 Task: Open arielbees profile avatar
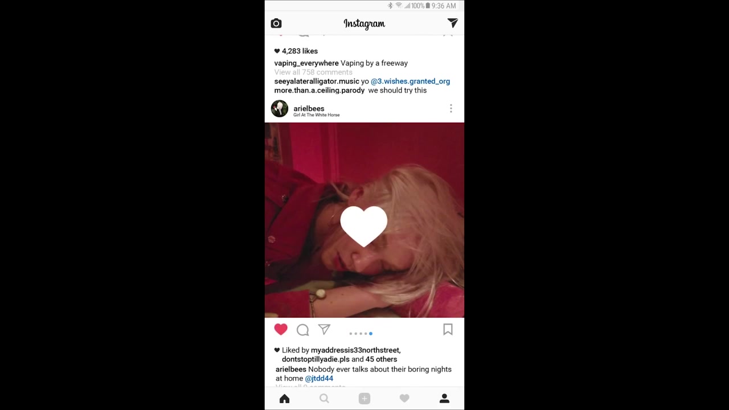tap(280, 109)
